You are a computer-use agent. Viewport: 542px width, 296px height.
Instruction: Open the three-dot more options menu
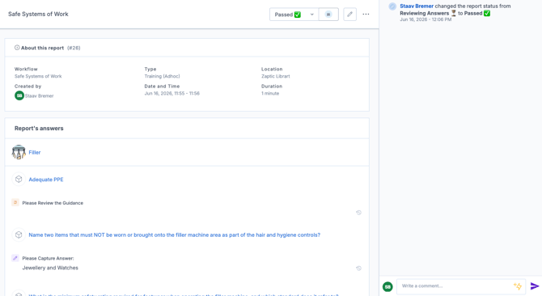(366, 15)
